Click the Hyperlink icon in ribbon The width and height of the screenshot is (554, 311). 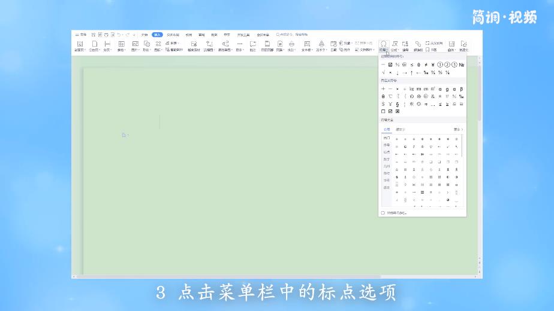coord(418,44)
